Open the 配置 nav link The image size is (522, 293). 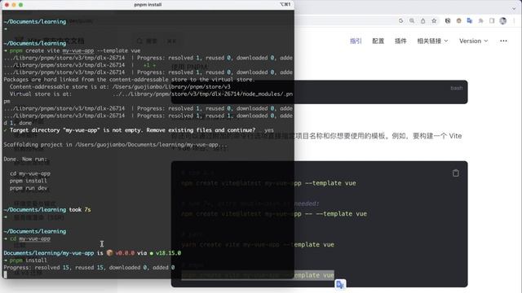click(x=378, y=41)
